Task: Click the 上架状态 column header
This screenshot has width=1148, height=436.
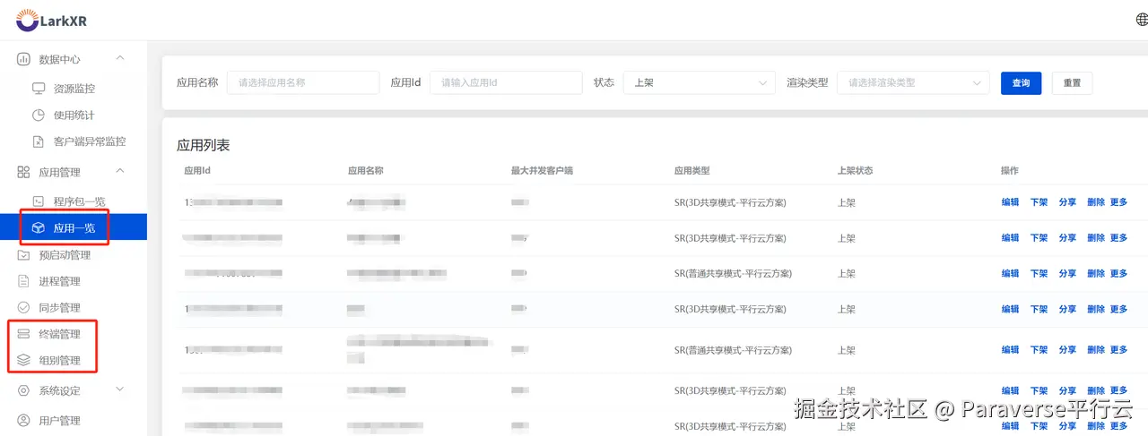Action: (856, 171)
